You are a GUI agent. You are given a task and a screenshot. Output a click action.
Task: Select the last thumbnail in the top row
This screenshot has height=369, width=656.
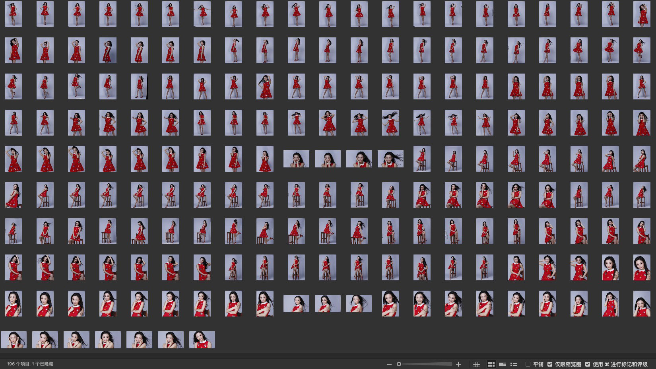pyautogui.click(x=642, y=14)
